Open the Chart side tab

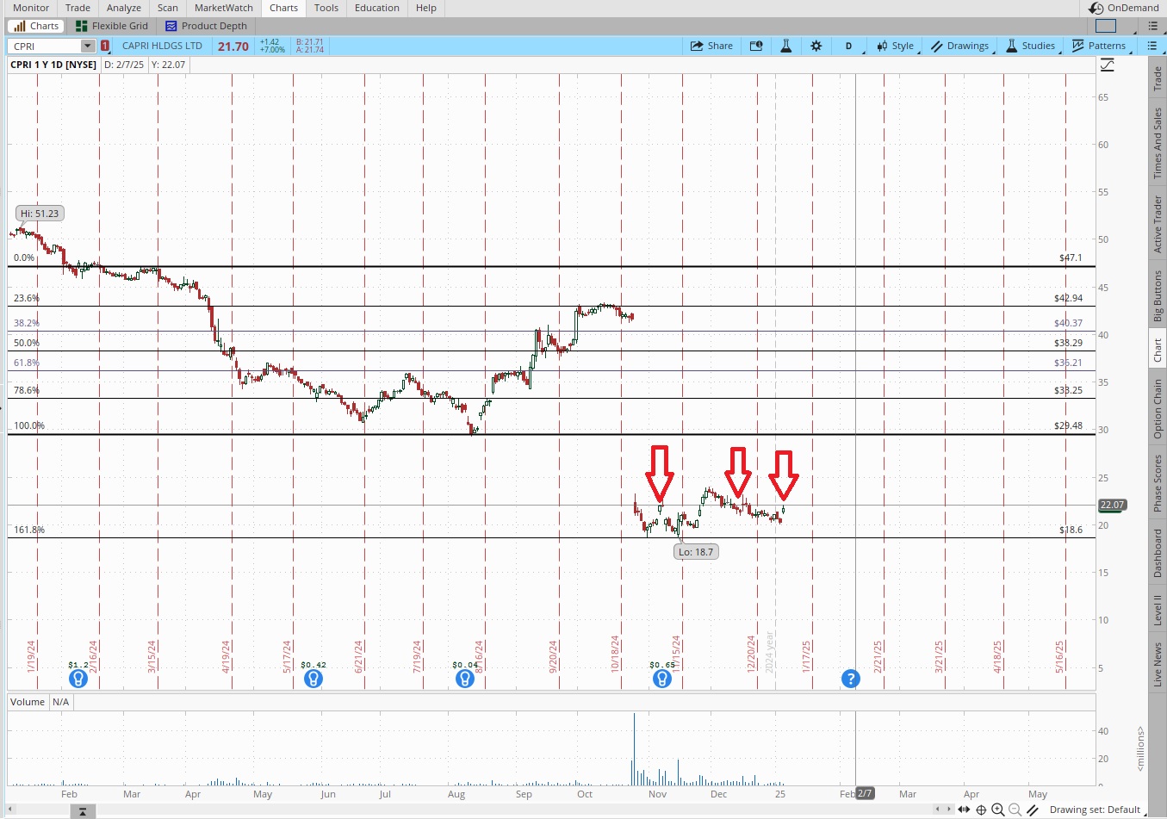point(1158,351)
